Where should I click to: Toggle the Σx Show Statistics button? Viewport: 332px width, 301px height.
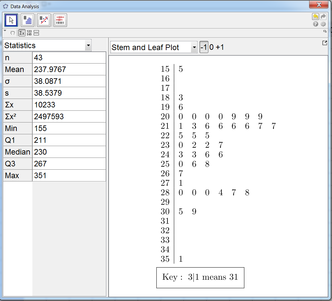pyautogui.click(x=22, y=33)
